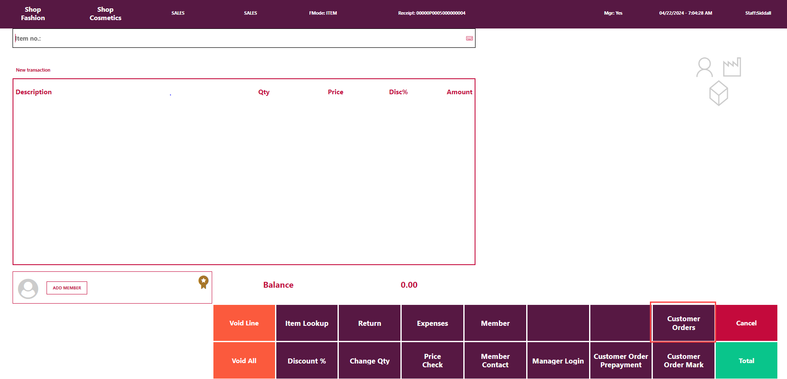Viewport: 787px width, 379px height.
Task: Click the member avatar placeholder
Action: (x=28, y=289)
